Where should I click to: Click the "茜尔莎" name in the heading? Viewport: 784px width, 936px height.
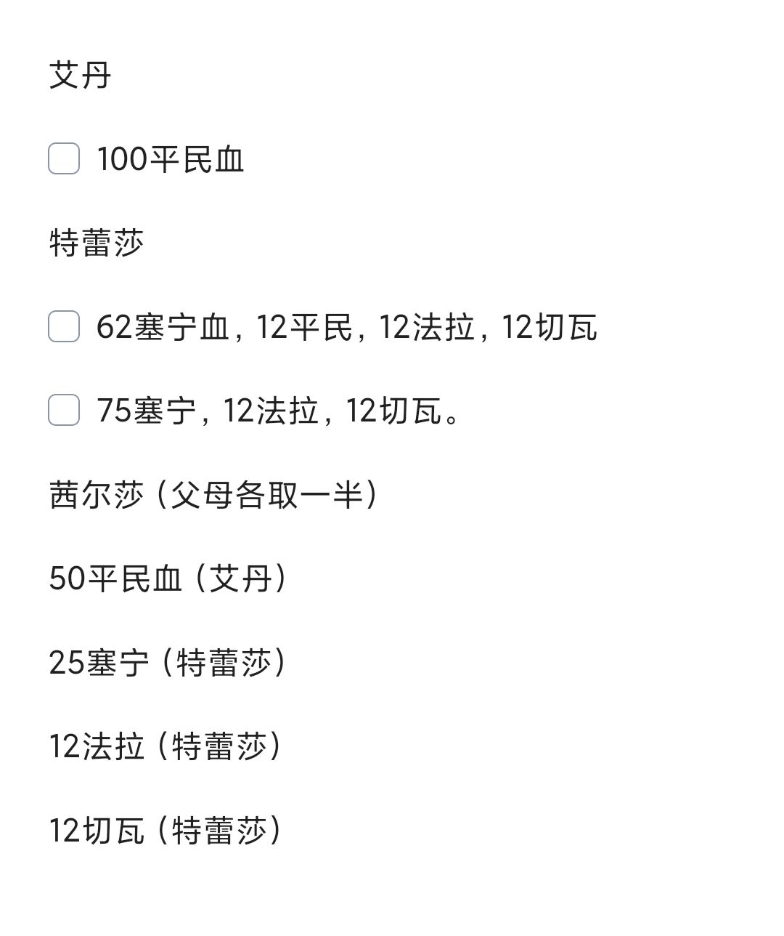click(97, 496)
